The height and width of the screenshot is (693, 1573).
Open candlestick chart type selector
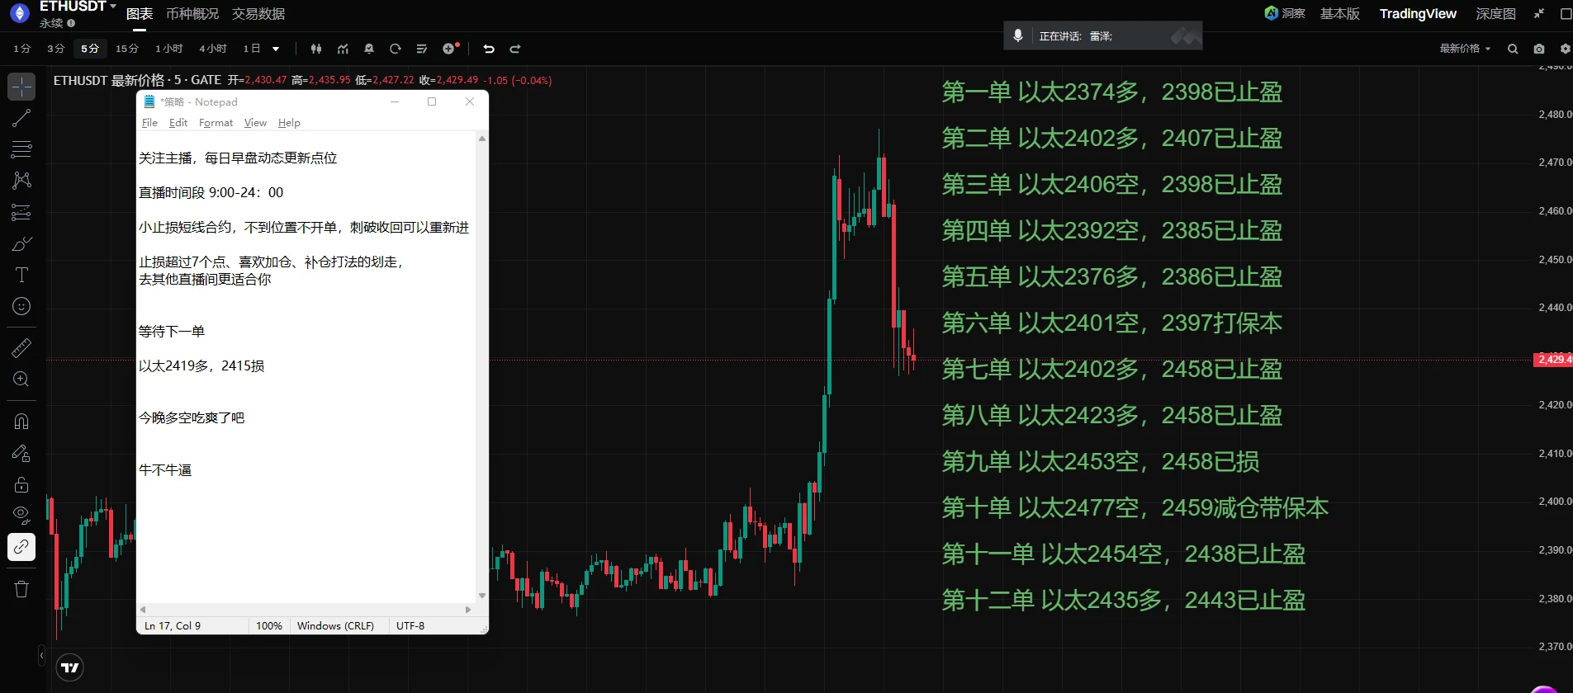tap(316, 49)
